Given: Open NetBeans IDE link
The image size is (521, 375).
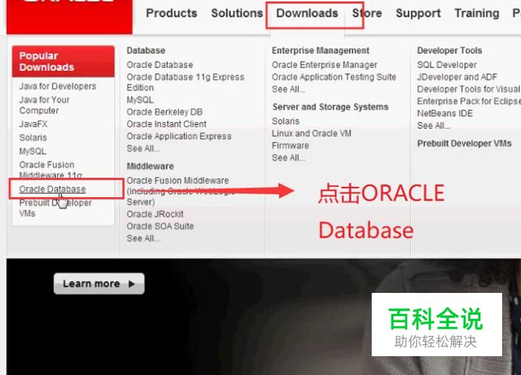Looking at the screenshot, I should [x=445, y=114].
